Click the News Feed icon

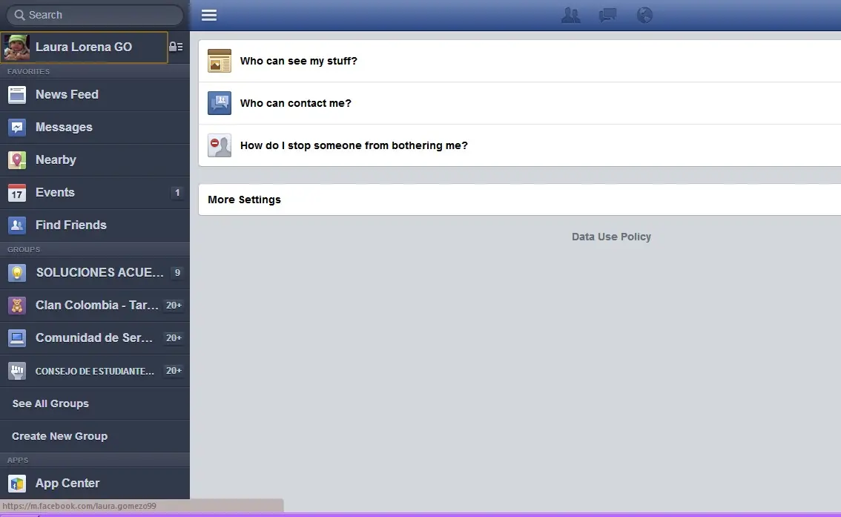tap(17, 95)
